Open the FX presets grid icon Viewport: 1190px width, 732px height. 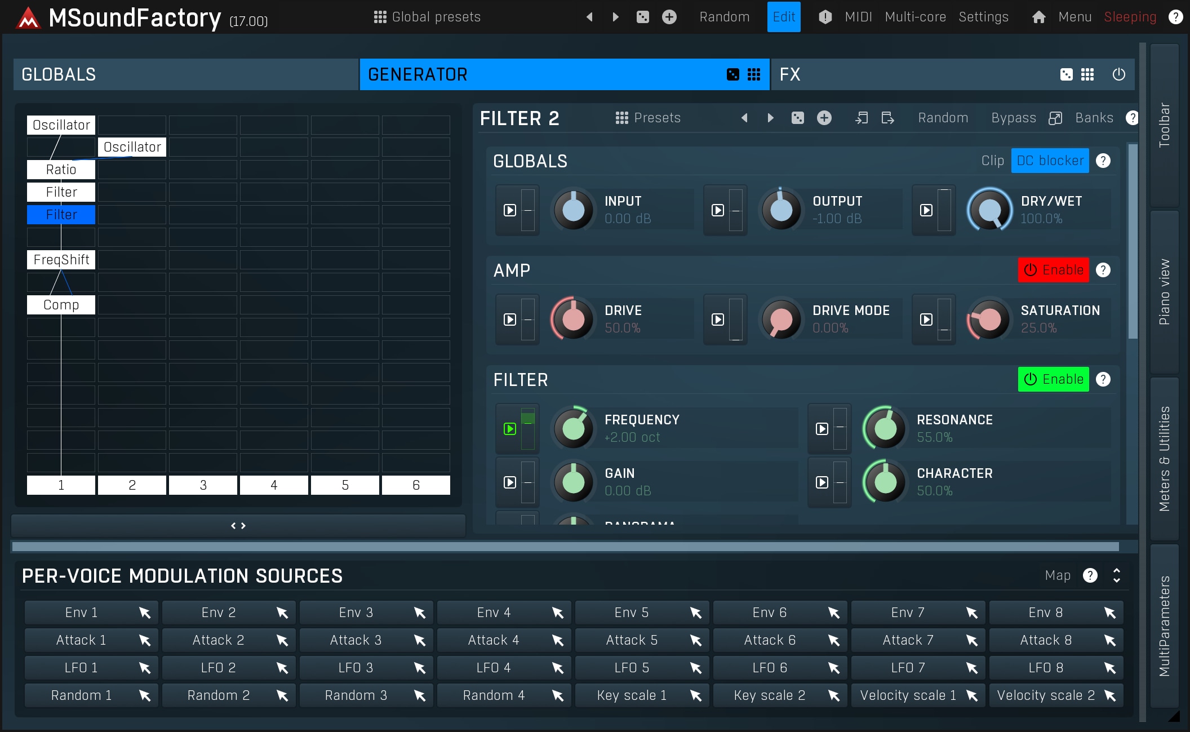[x=1087, y=74]
